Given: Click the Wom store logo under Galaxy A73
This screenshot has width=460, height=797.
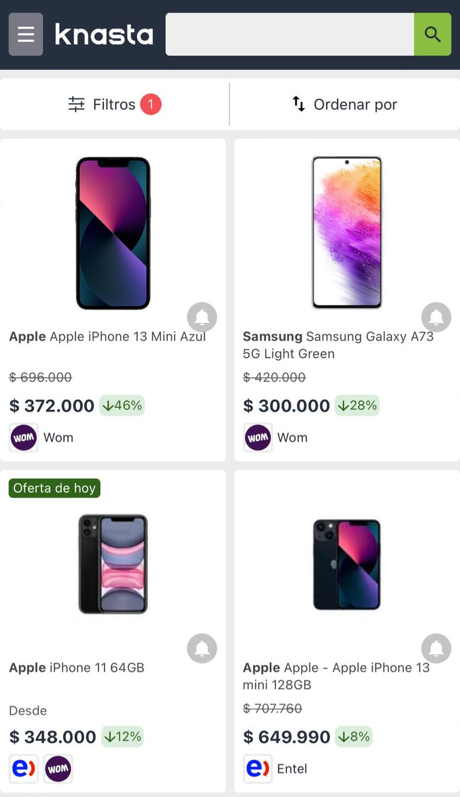Looking at the screenshot, I should point(258,437).
